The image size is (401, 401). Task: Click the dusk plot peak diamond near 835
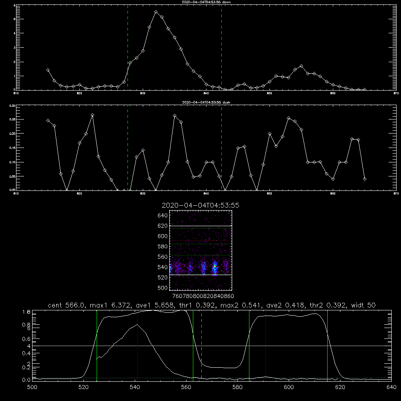coord(175,115)
